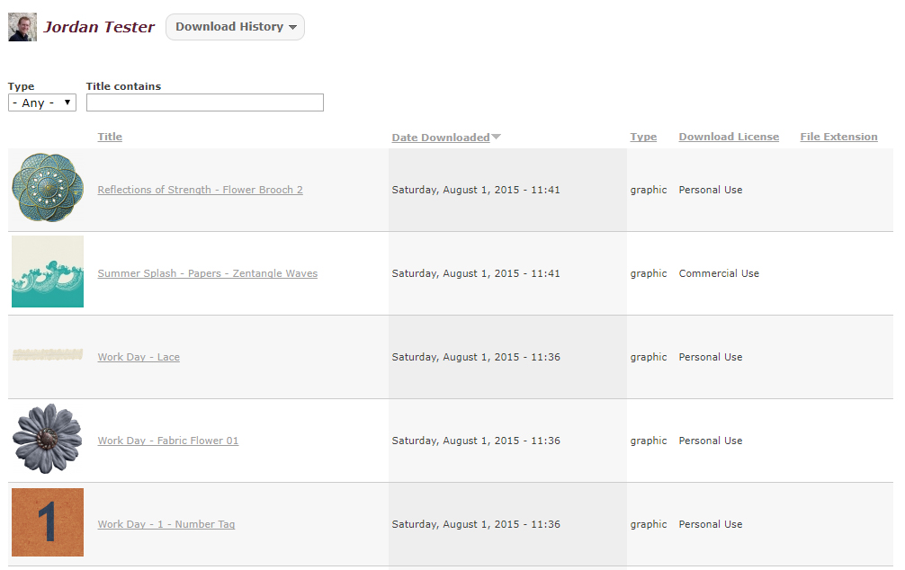Click the Date Downloaded sort arrow
Image resolution: width=905 pixels, height=570 pixels.
[x=496, y=137]
